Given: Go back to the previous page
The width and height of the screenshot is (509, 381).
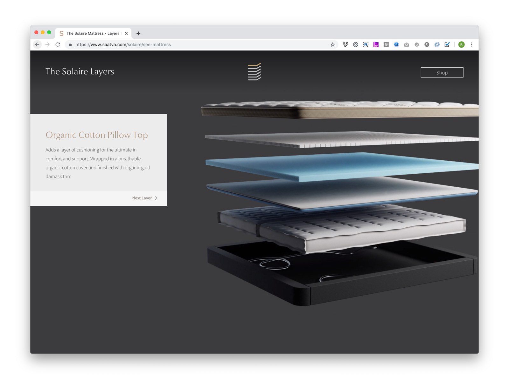Looking at the screenshot, I should [37, 45].
